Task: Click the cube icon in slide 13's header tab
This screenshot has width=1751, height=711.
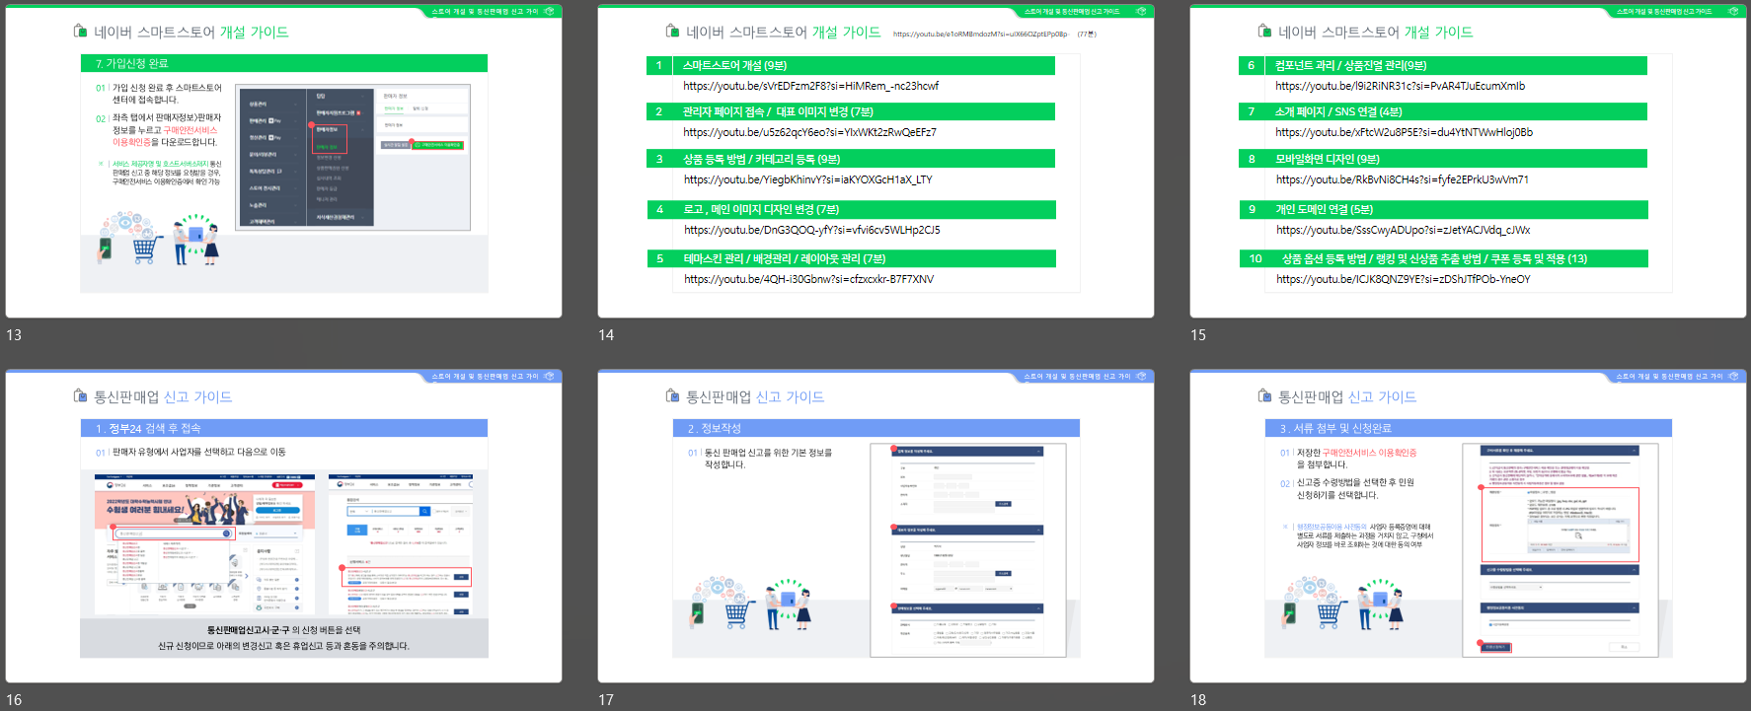Action: coord(549,11)
